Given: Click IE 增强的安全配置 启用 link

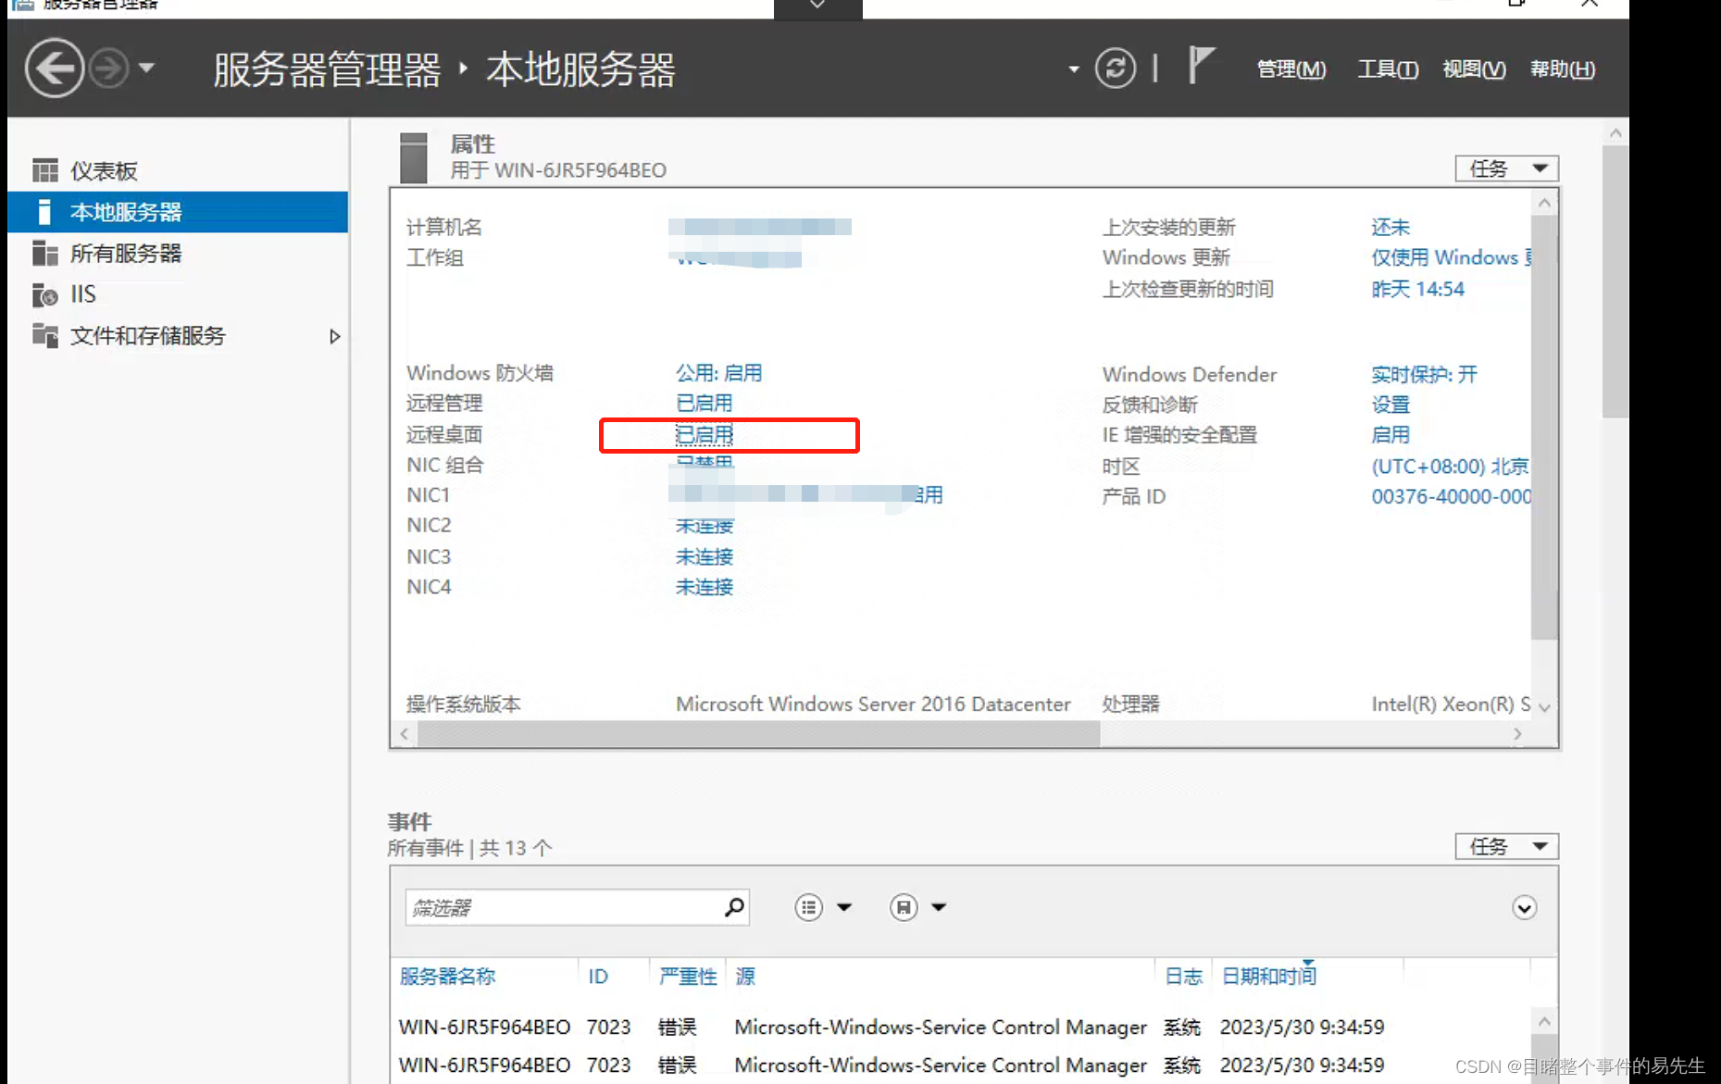Looking at the screenshot, I should click(x=1391, y=435).
